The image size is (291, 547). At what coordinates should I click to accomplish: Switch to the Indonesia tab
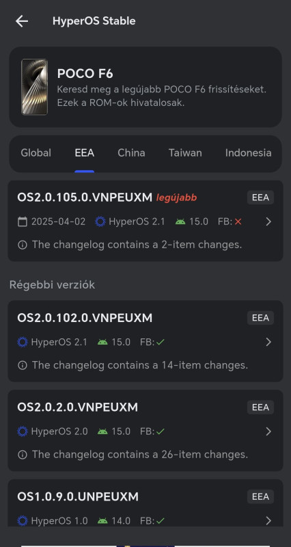click(x=248, y=152)
